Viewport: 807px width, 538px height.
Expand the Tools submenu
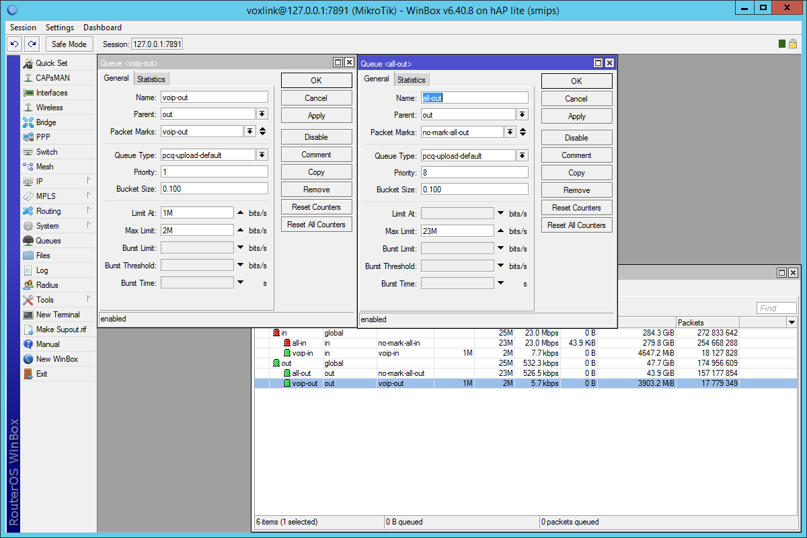click(58, 300)
